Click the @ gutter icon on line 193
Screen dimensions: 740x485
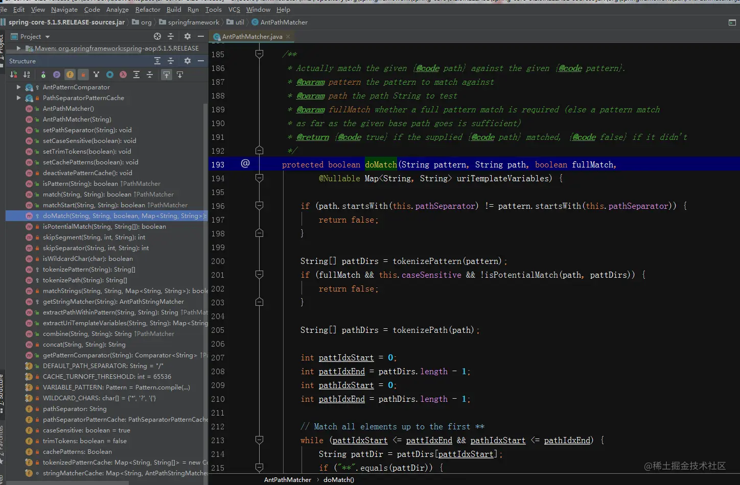(245, 163)
